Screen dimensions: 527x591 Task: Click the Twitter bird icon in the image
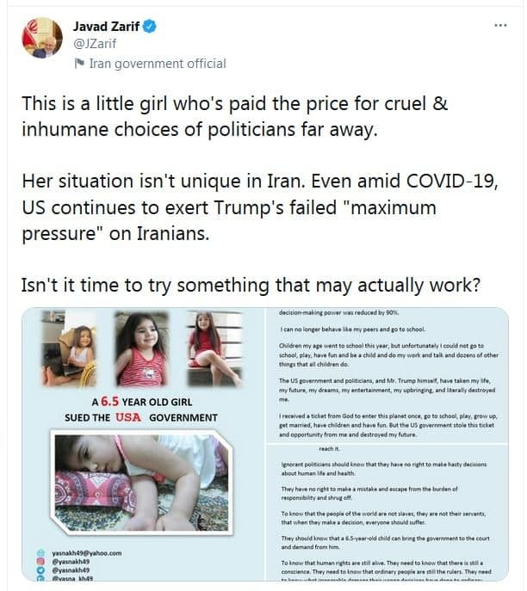click(x=40, y=570)
